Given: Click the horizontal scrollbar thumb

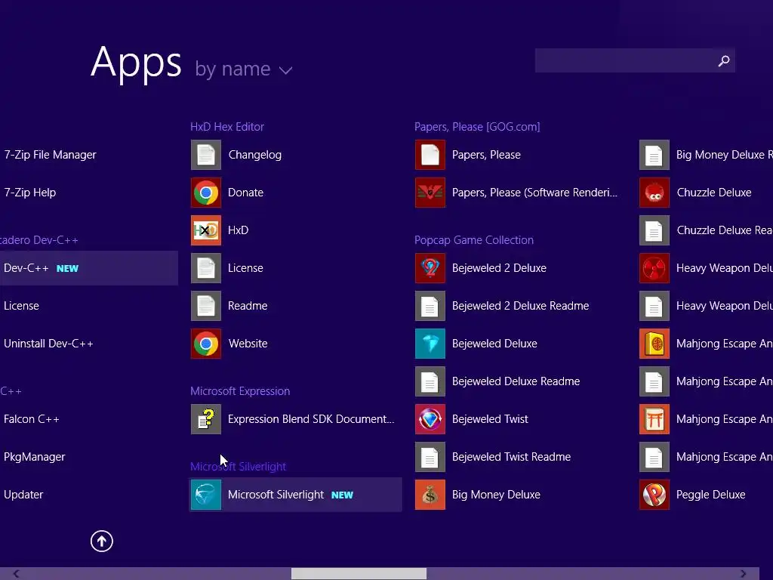Looking at the screenshot, I should coord(359,574).
